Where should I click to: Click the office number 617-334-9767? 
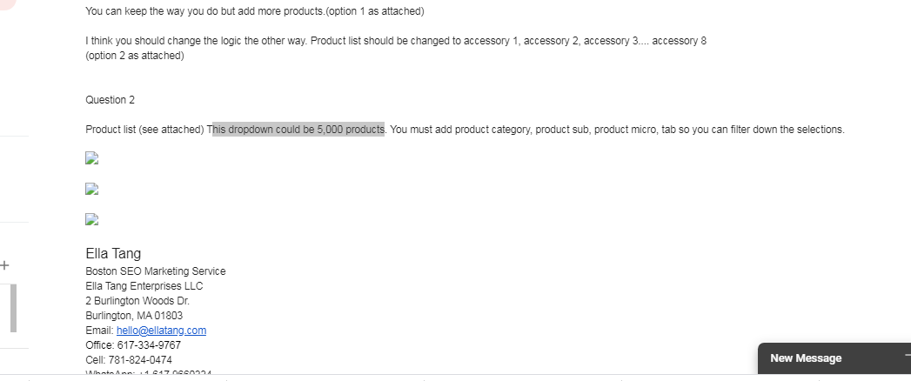click(150, 345)
